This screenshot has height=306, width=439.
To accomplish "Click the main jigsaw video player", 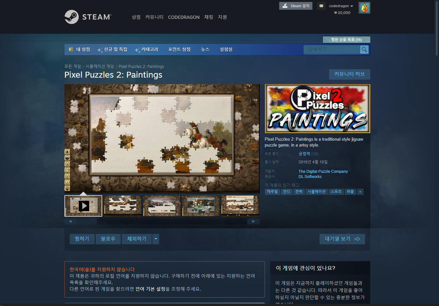I will (x=162, y=138).
